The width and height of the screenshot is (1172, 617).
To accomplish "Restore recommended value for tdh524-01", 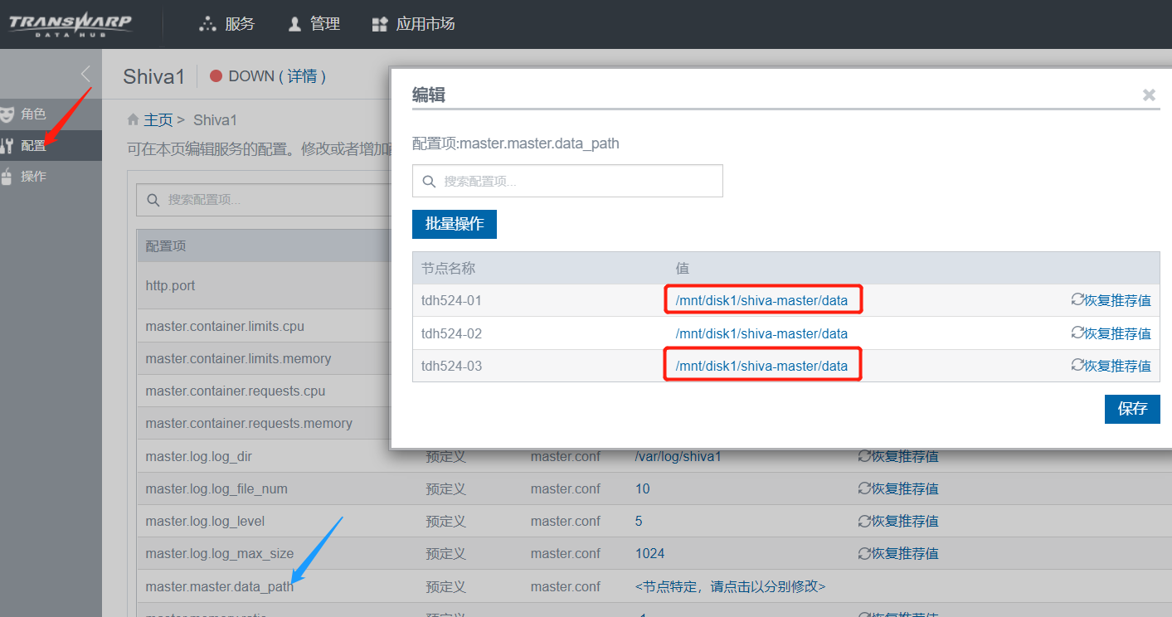I will click(x=1111, y=300).
